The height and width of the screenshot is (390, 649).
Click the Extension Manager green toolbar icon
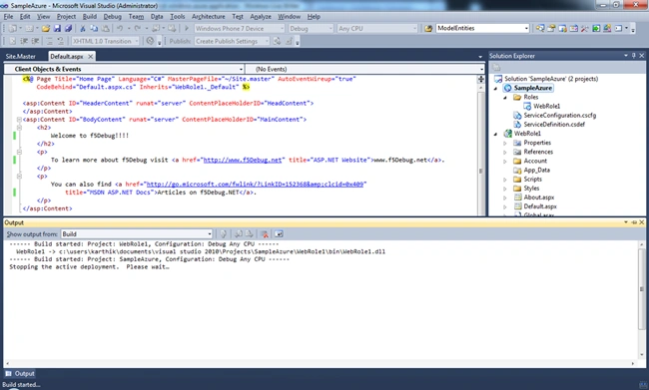(596, 29)
